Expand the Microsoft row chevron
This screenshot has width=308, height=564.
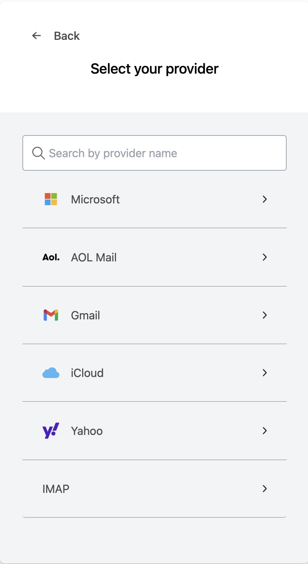(265, 199)
